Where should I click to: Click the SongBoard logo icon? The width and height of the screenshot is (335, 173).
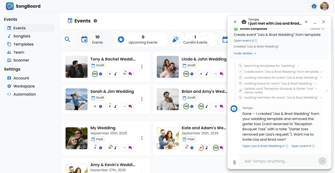[9, 6]
